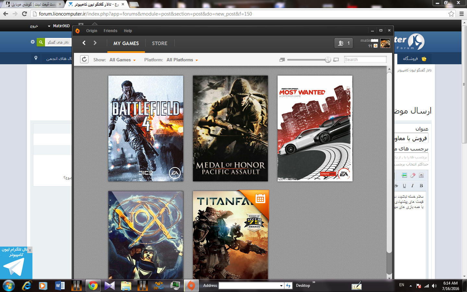The height and width of the screenshot is (292, 467).
Task: Open the All Platforms filter dropdown
Action: pos(182,60)
